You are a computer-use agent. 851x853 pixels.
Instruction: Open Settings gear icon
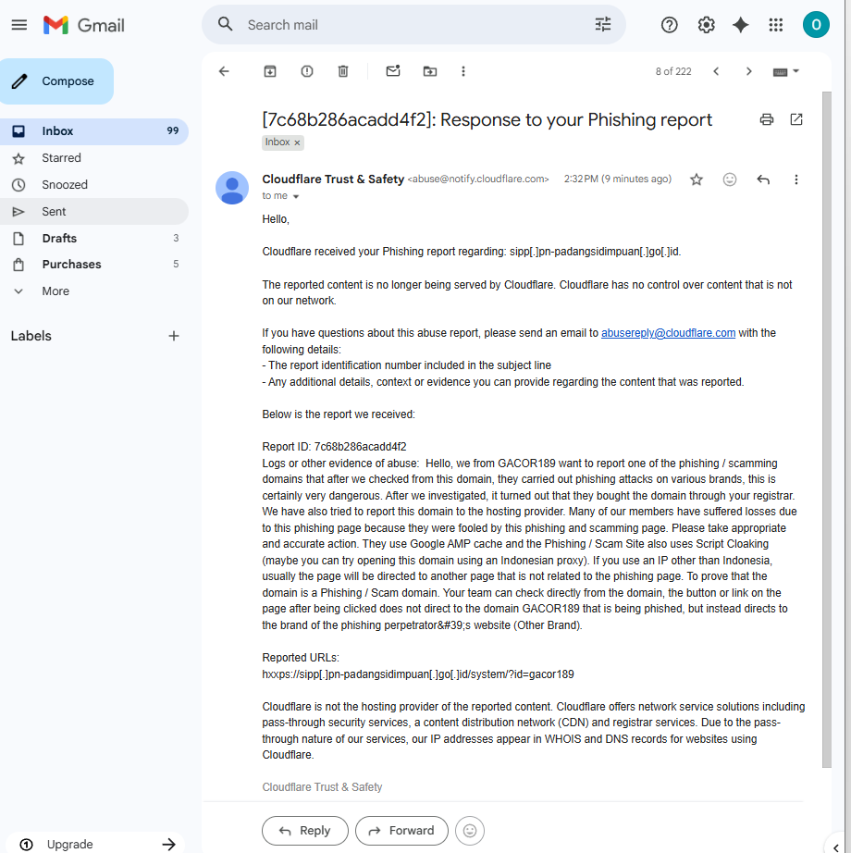click(x=706, y=25)
